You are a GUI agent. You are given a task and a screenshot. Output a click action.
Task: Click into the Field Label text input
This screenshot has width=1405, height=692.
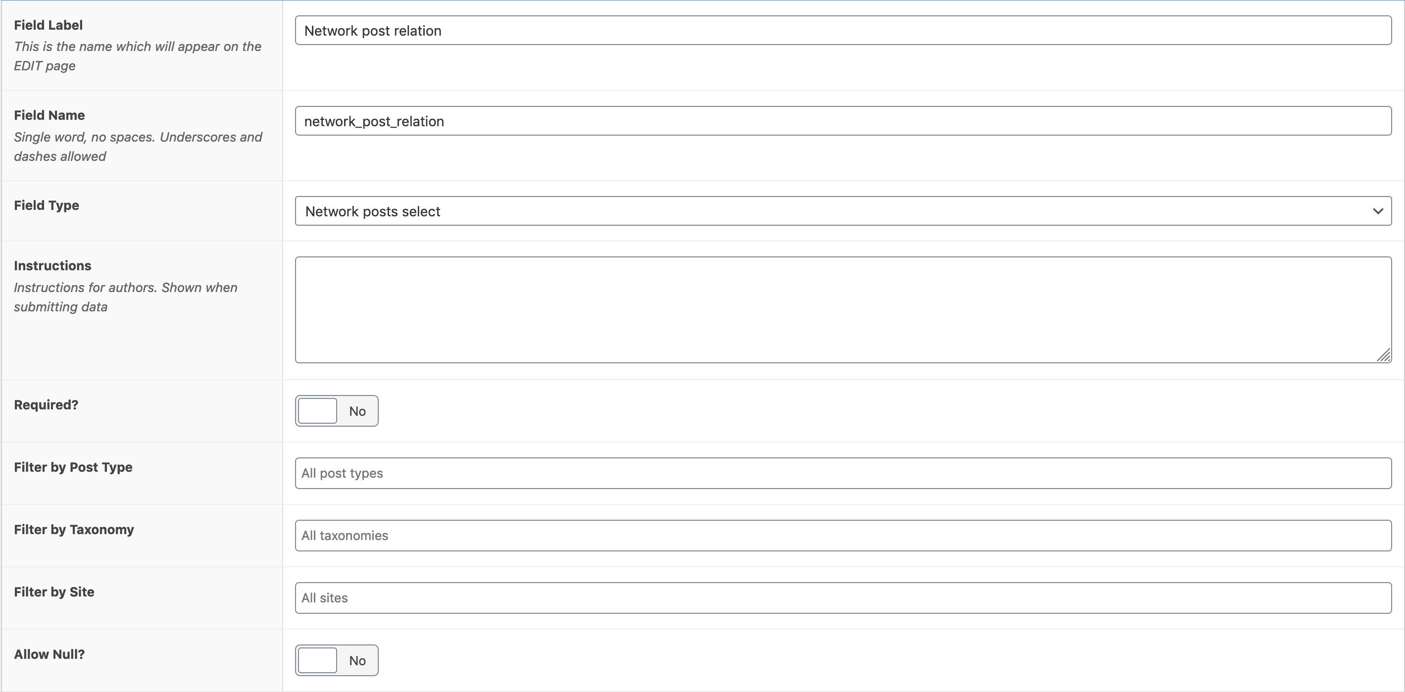tap(843, 31)
